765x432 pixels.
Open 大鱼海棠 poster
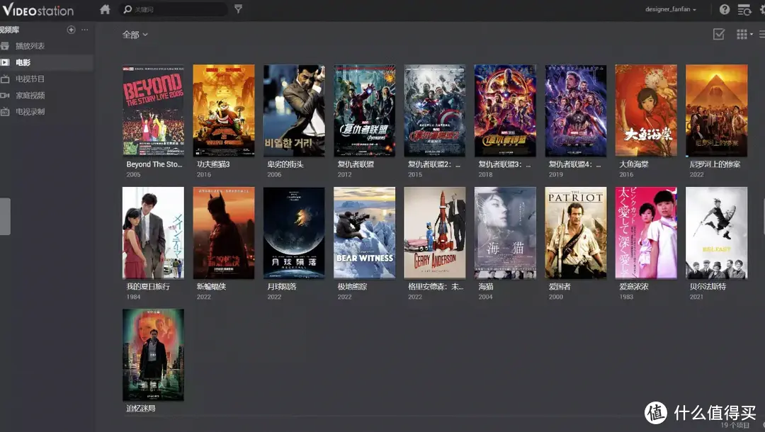(646, 110)
